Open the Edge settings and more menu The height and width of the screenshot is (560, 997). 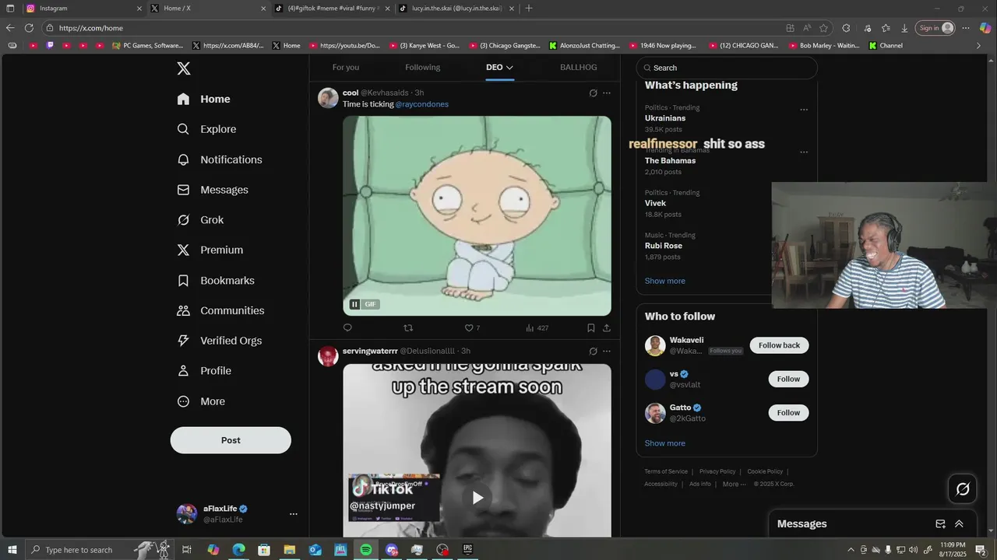[966, 28]
